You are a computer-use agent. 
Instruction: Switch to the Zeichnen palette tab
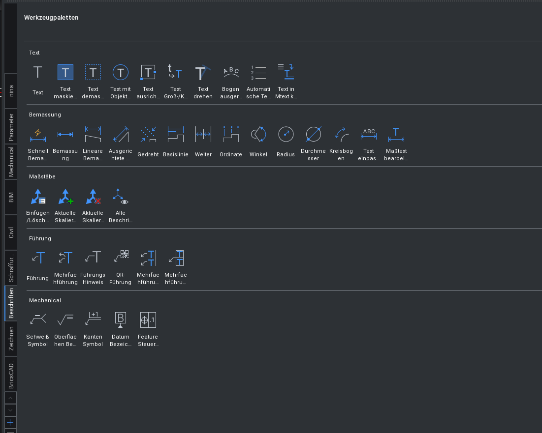click(x=11, y=339)
